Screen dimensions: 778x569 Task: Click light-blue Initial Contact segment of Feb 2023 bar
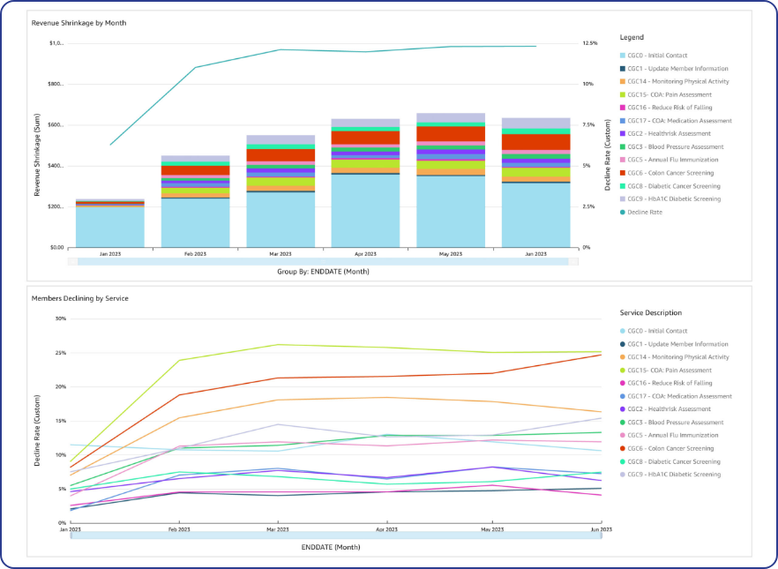[x=196, y=223]
